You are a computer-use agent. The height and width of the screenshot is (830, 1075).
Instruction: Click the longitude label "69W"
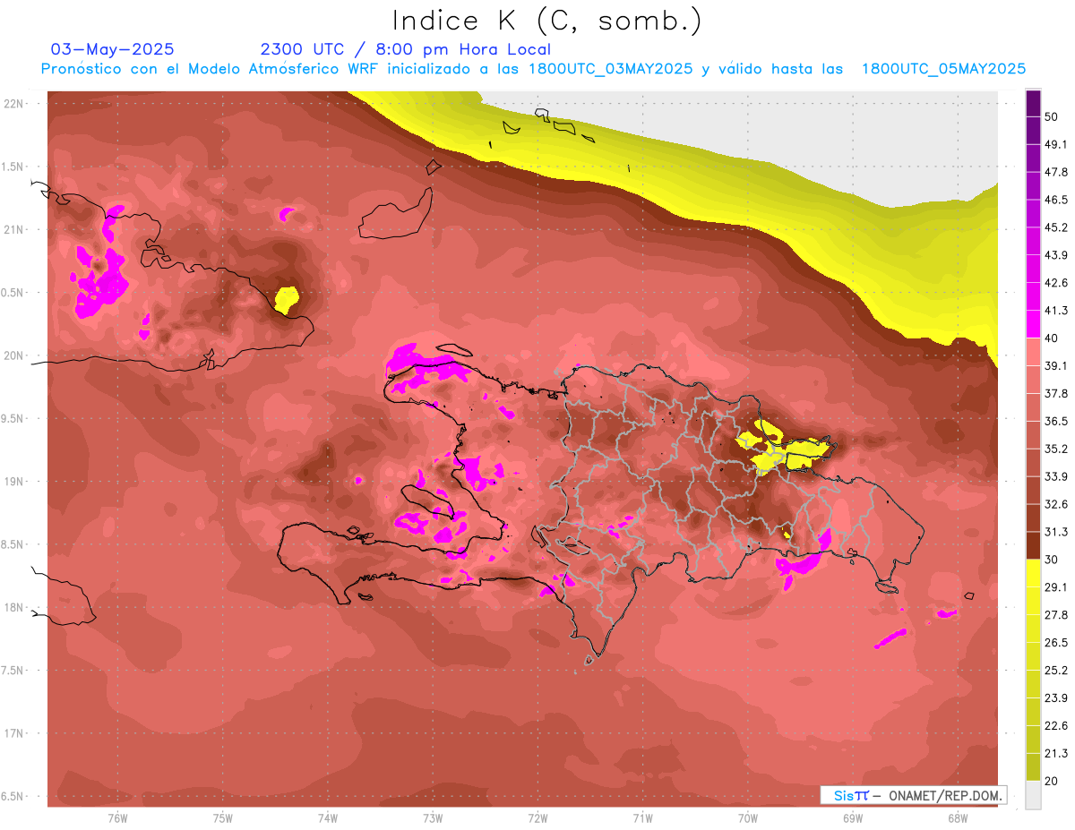(852, 818)
